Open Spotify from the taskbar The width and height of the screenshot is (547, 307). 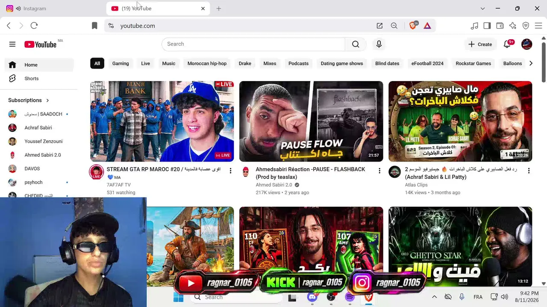(350, 297)
